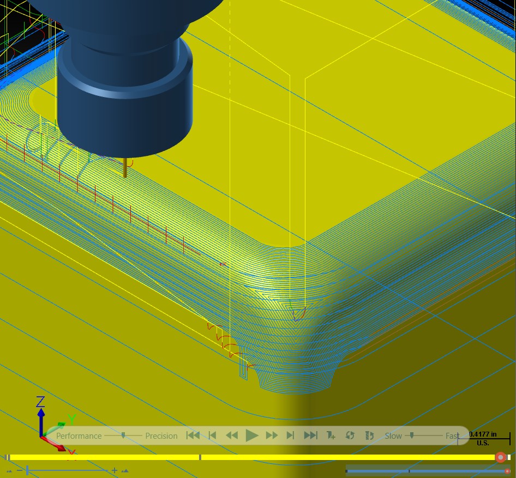Click the 0.4177 in scale indicator
The height and width of the screenshot is (478, 516).
(483, 438)
